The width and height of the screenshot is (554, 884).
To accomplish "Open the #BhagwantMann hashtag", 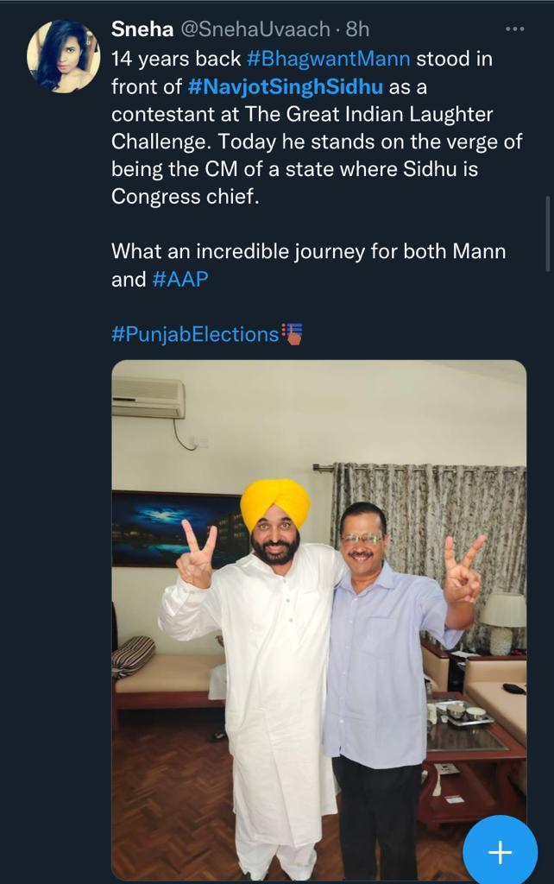I will [329, 59].
